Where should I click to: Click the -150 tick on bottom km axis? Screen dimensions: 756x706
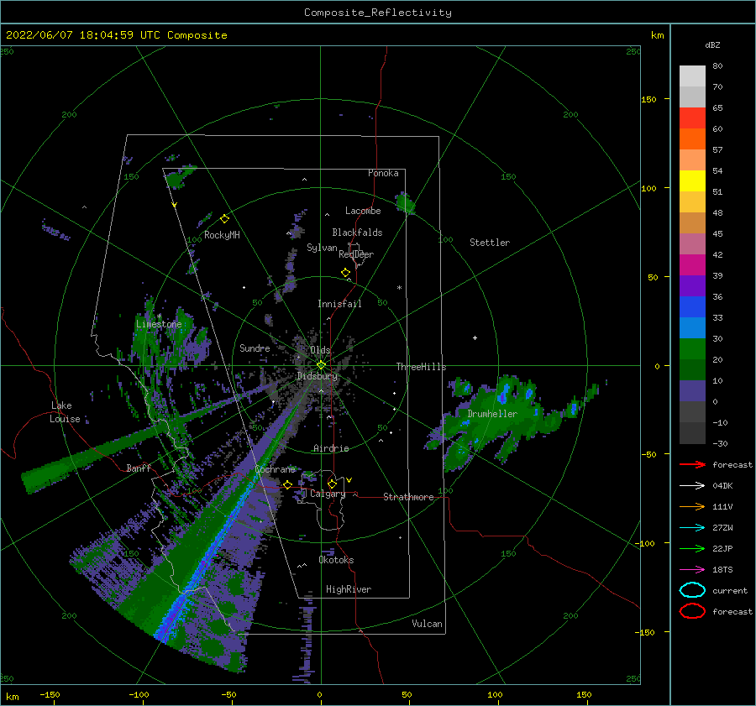[50, 694]
